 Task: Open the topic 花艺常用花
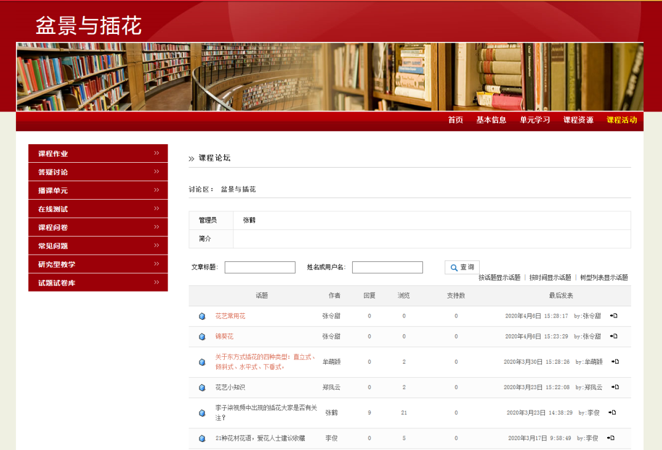pos(230,316)
